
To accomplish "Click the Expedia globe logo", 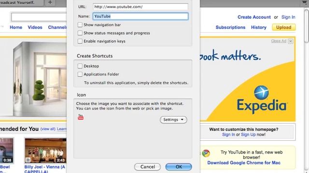I will 261,92.
